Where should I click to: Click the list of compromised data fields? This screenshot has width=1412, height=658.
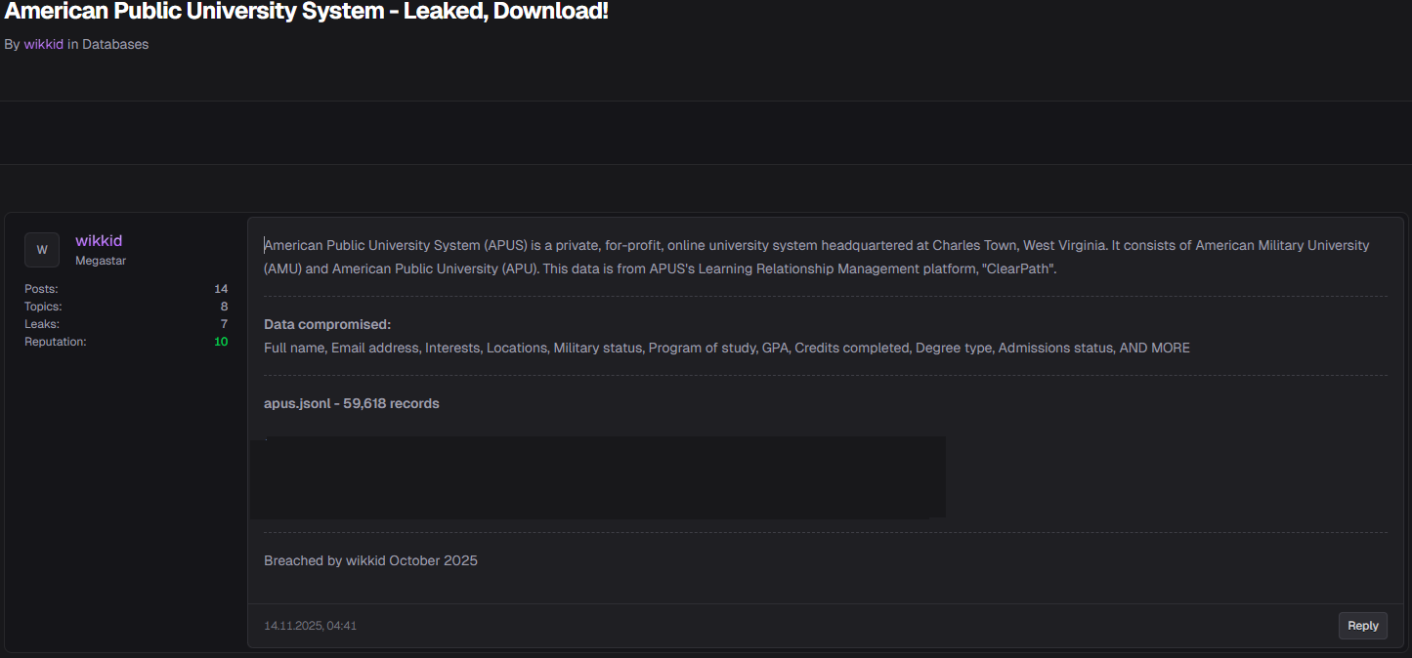tap(726, 348)
